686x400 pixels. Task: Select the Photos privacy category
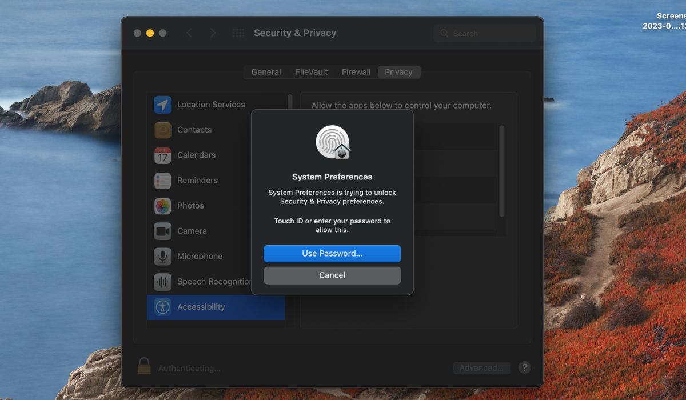point(191,206)
